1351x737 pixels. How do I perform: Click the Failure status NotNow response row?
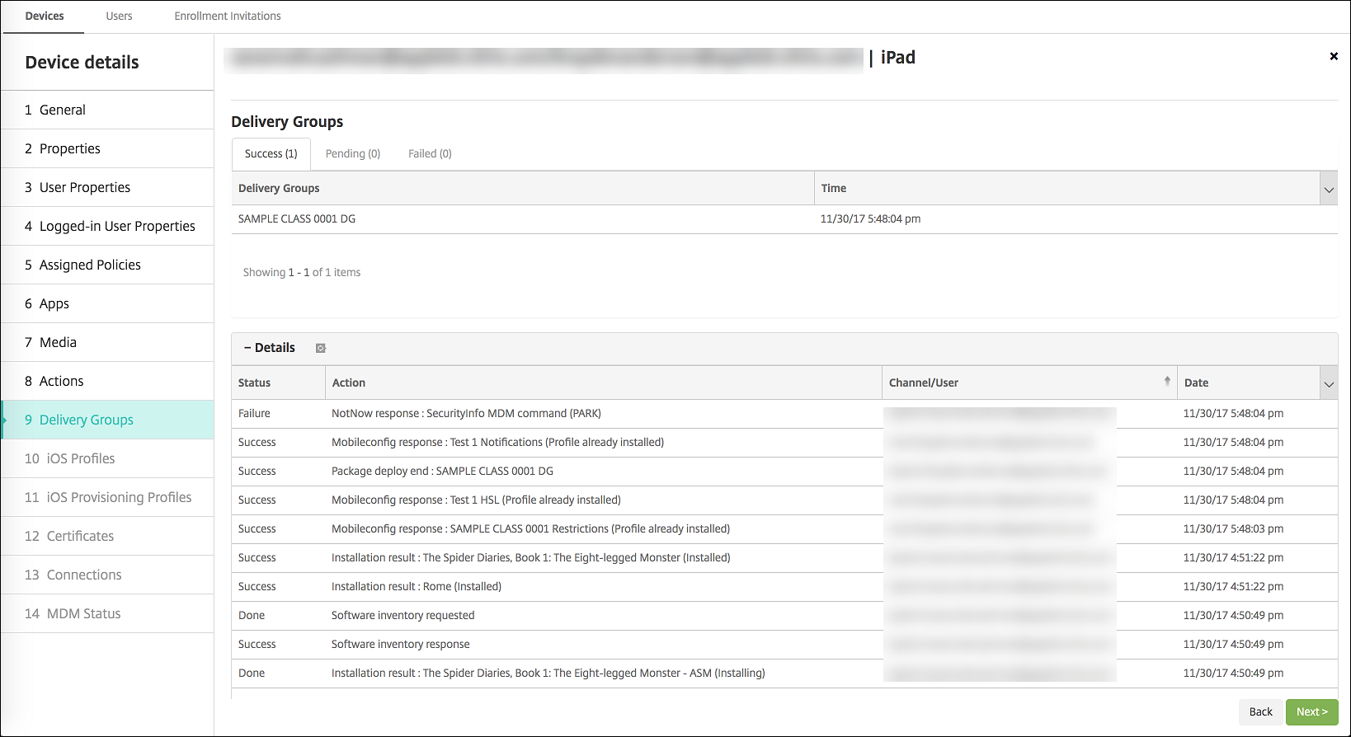pos(466,413)
